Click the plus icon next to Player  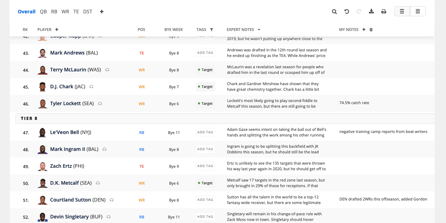pyautogui.click(x=57, y=30)
